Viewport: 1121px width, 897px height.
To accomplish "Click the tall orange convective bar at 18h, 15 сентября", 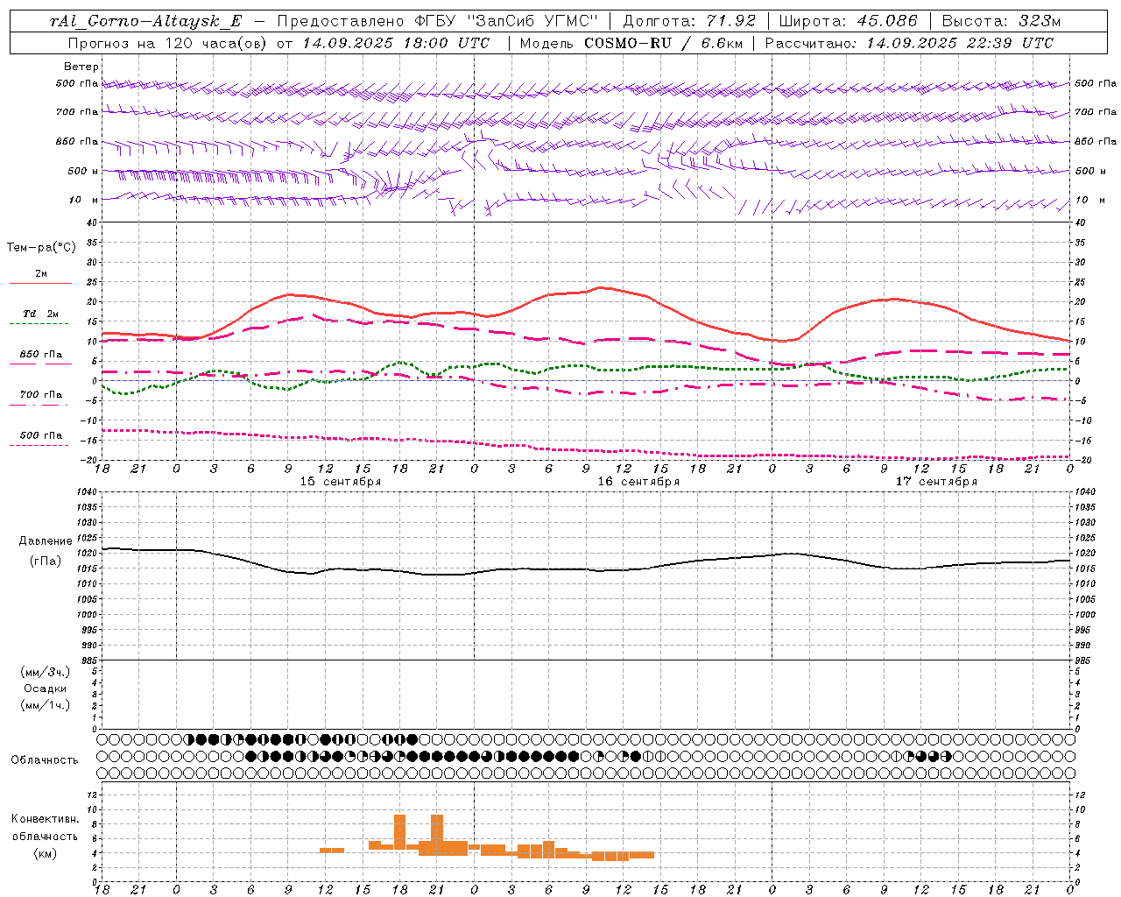I will [x=399, y=832].
